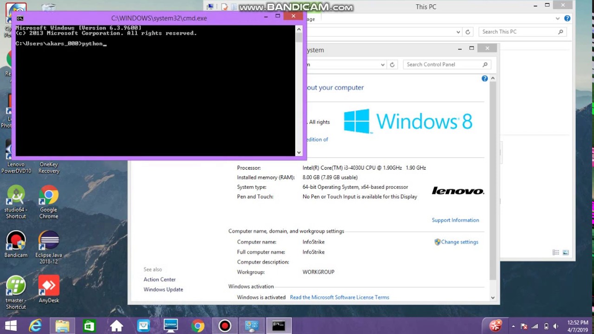
Task: Click the Change settings link
Action: click(x=459, y=242)
